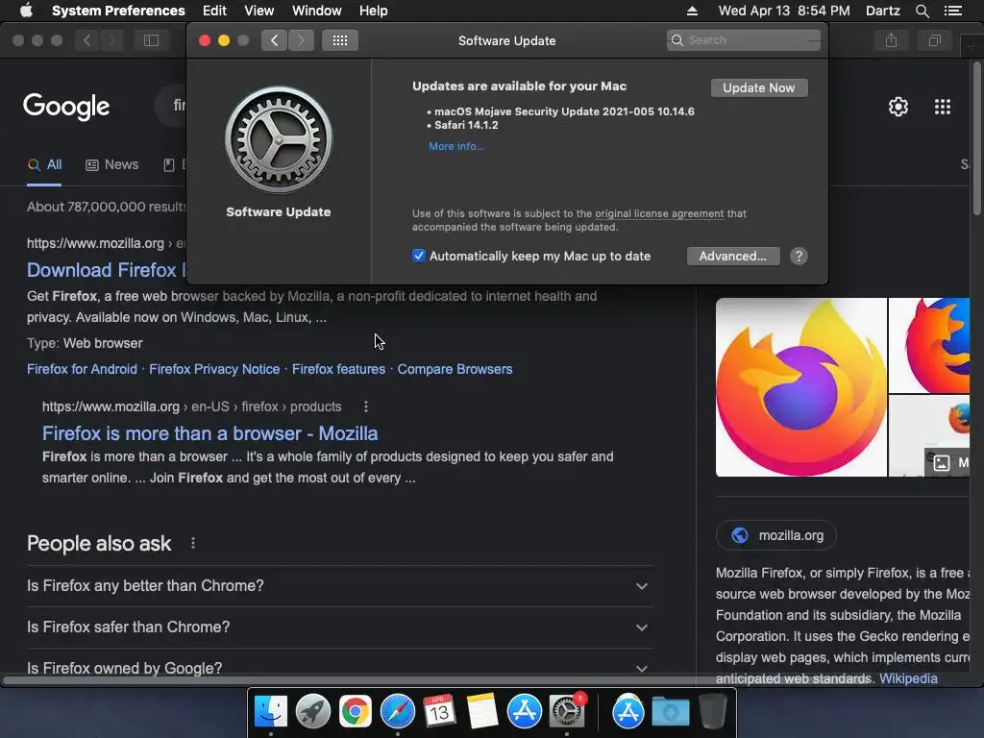Open Safari compass icon in Dock
The width and height of the screenshot is (984, 738).
click(397, 711)
